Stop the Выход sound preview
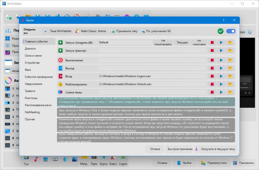This screenshot has height=170, width=259. pyautogui.click(x=212, y=68)
